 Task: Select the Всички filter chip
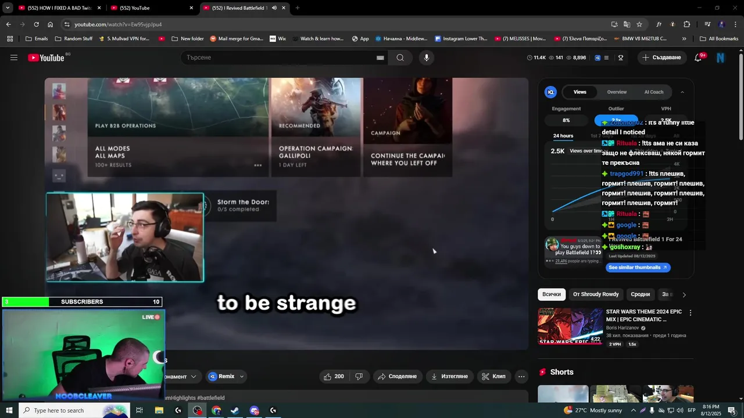click(x=552, y=294)
